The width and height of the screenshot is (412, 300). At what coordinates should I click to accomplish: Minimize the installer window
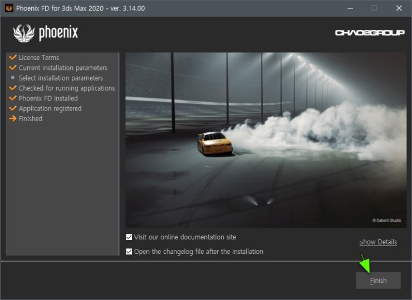point(350,8)
